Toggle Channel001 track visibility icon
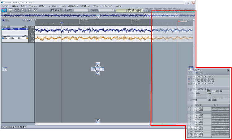 pyautogui.click(x=3, y=29)
